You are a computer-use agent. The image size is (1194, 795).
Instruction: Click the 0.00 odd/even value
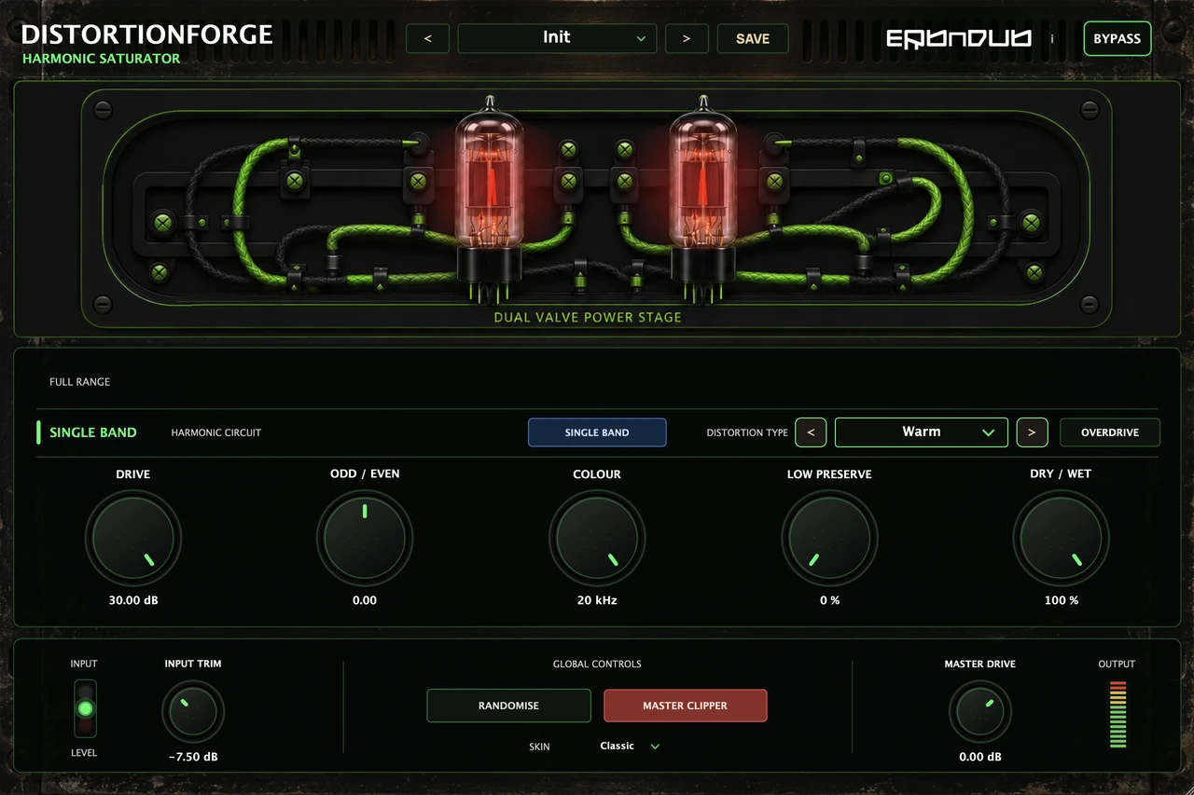(x=365, y=600)
